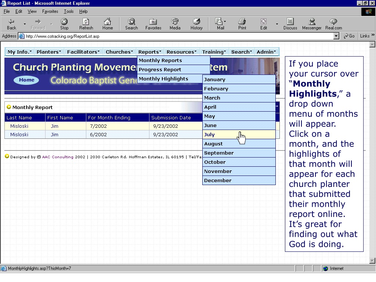Click the page scrollbar down arrow
Image resolution: width=376 pixels, height=282 pixels.
372,260
